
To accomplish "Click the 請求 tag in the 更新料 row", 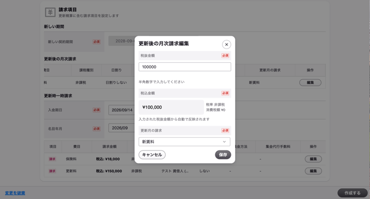I will coord(52,171).
